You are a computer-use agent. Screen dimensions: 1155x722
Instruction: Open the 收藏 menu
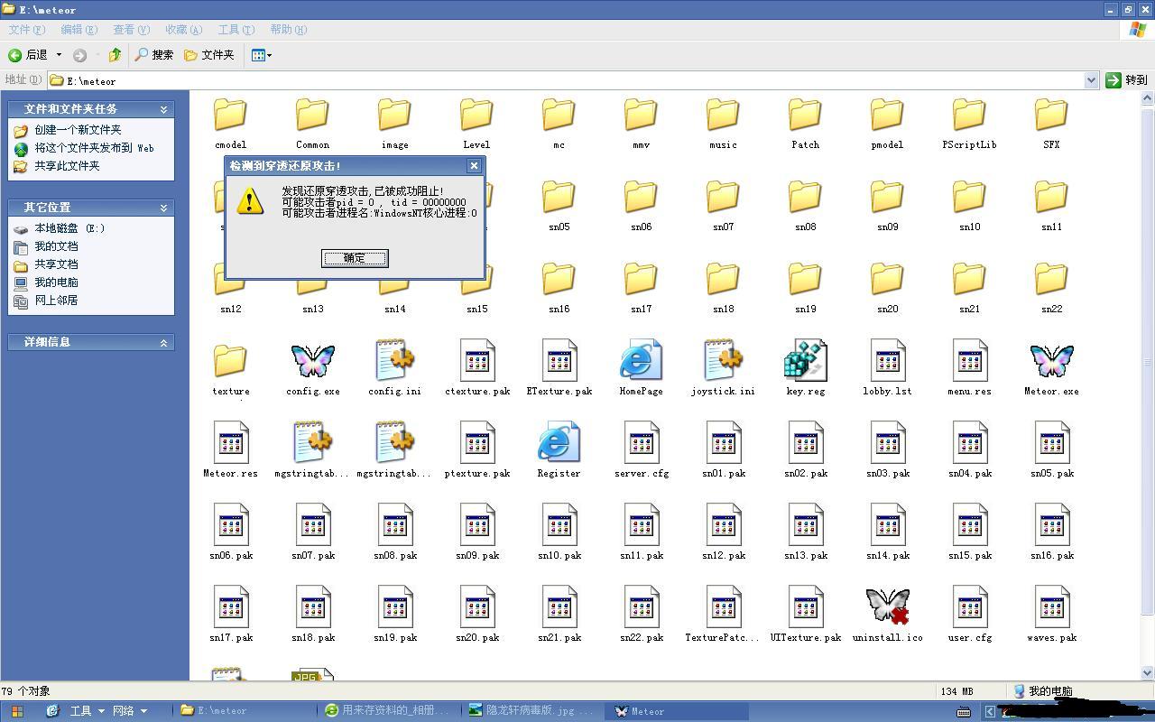pyautogui.click(x=183, y=30)
